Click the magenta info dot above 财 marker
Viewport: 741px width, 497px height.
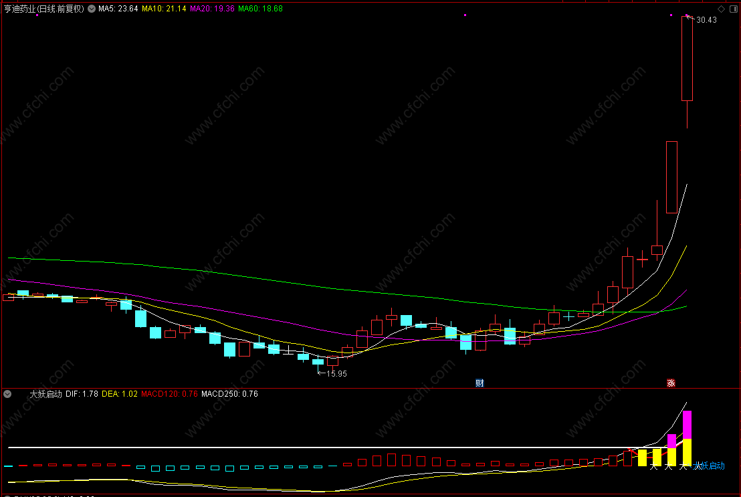pyautogui.click(x=465, y=15)
